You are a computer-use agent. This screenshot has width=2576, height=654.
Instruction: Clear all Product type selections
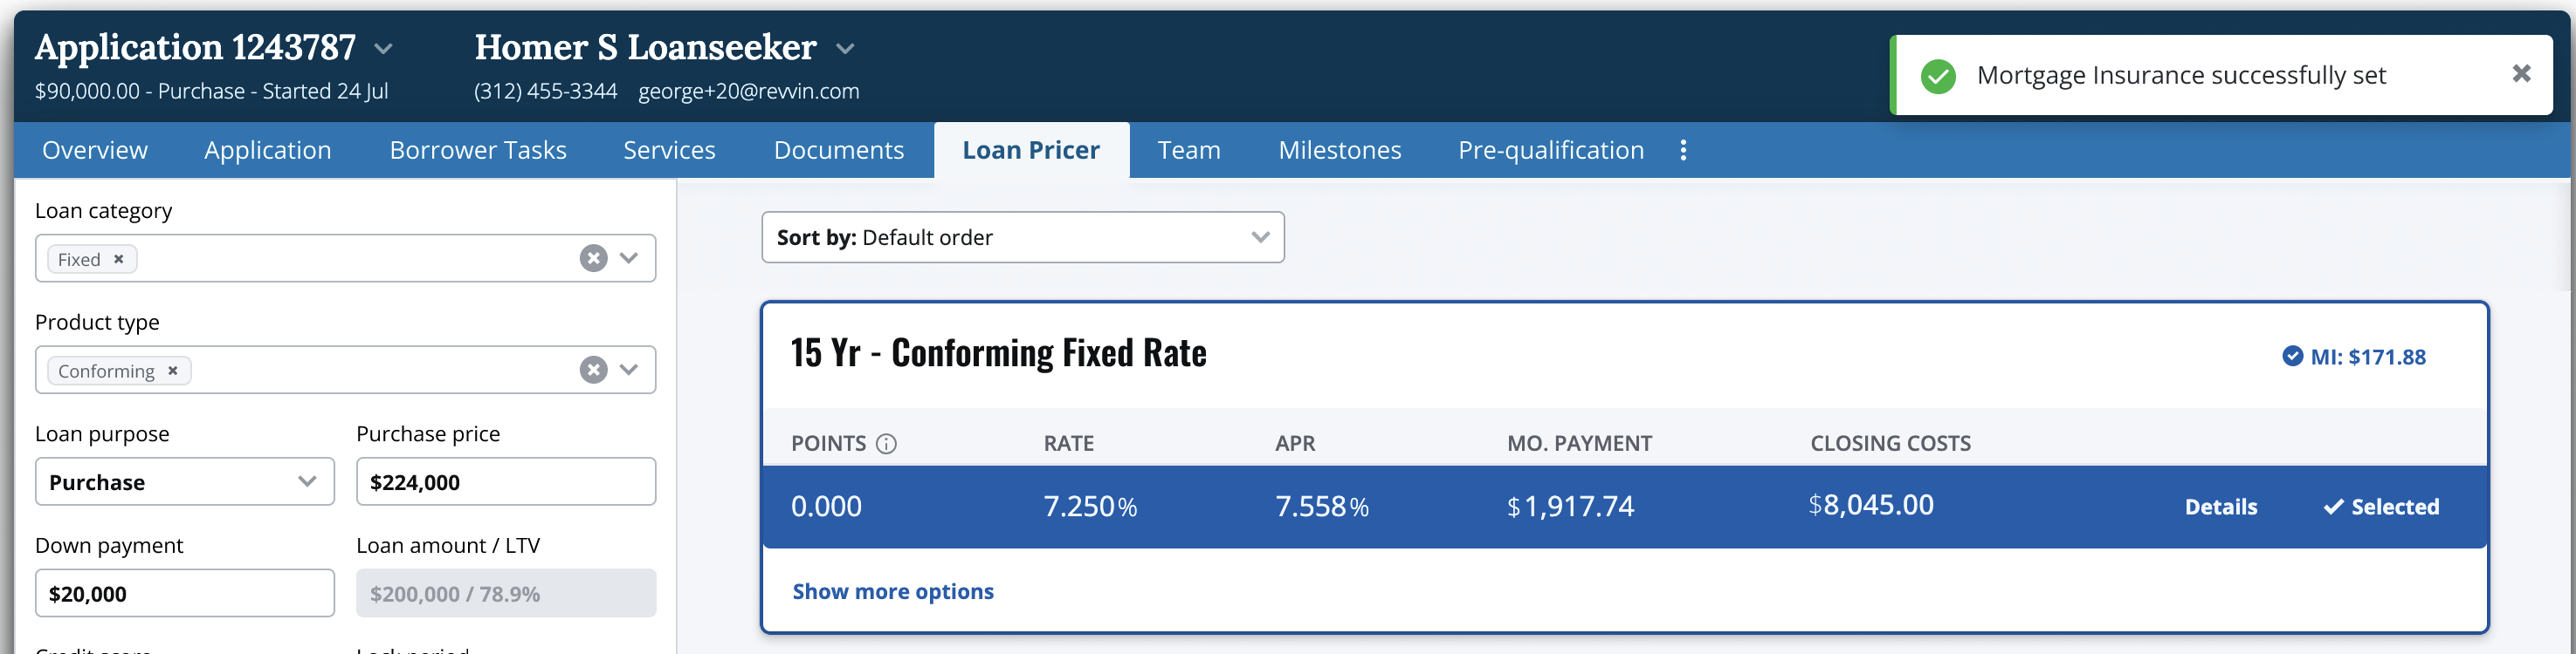(593, 371)
